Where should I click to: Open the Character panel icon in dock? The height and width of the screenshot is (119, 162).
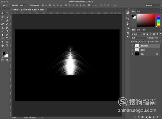tap(128, 33)
